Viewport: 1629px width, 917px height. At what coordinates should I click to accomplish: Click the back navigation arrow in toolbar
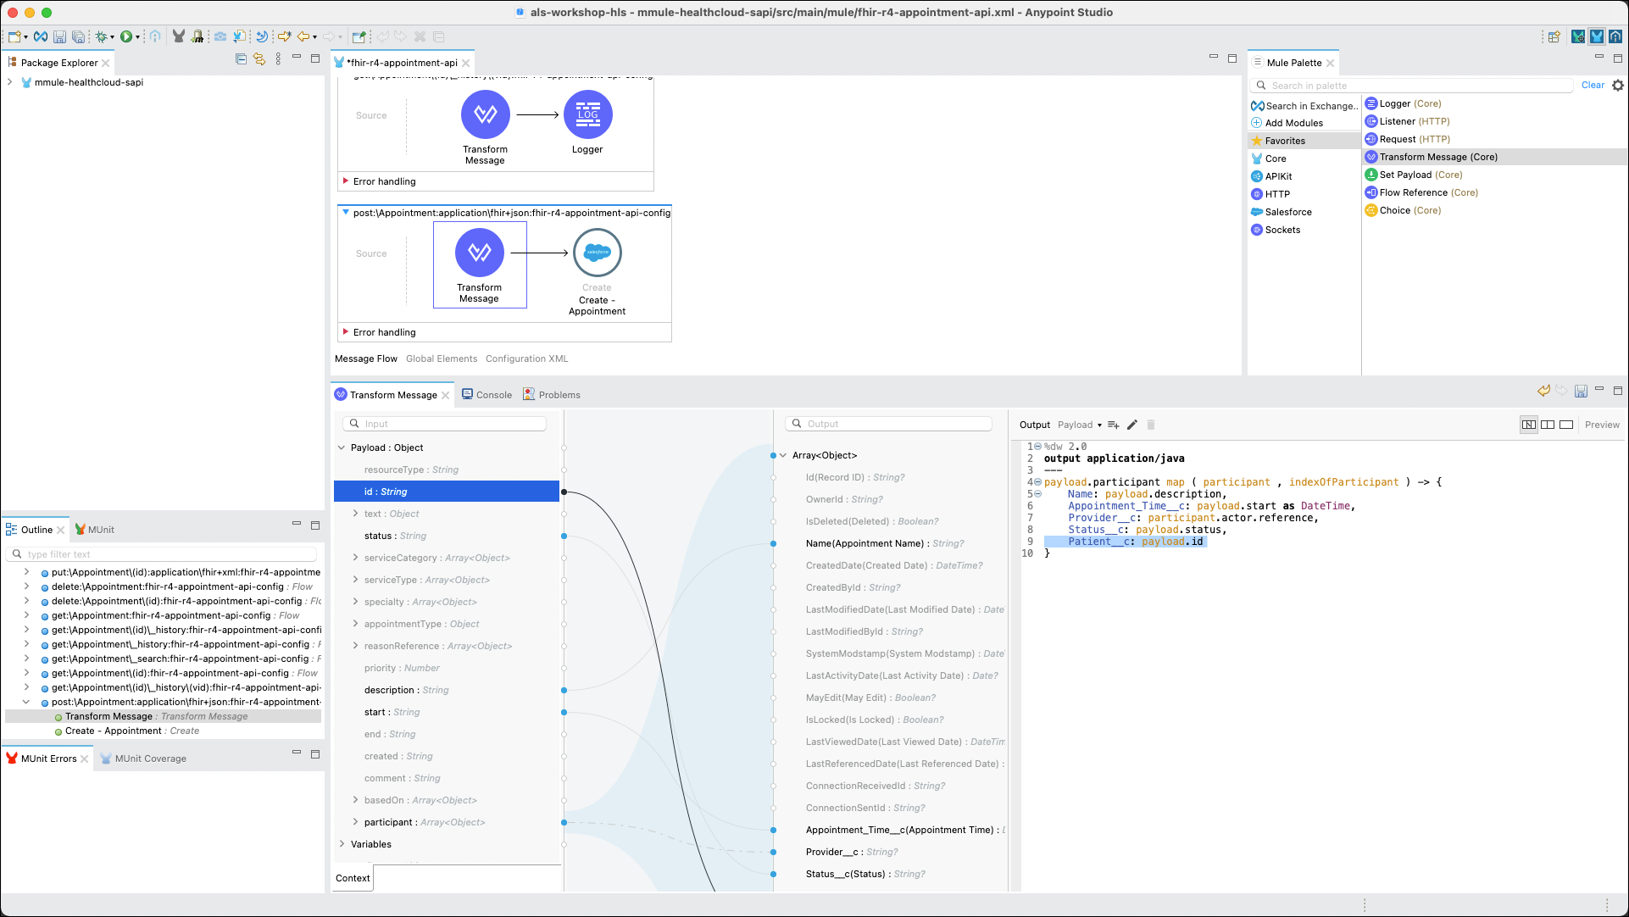(303, 36)
